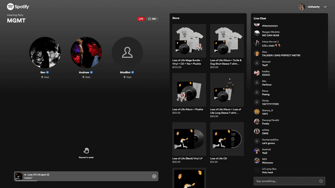The height and width of the screenshot is (188, 335).
Task: Open ModBot's placeholder avatar
Action: click(127, 52)
